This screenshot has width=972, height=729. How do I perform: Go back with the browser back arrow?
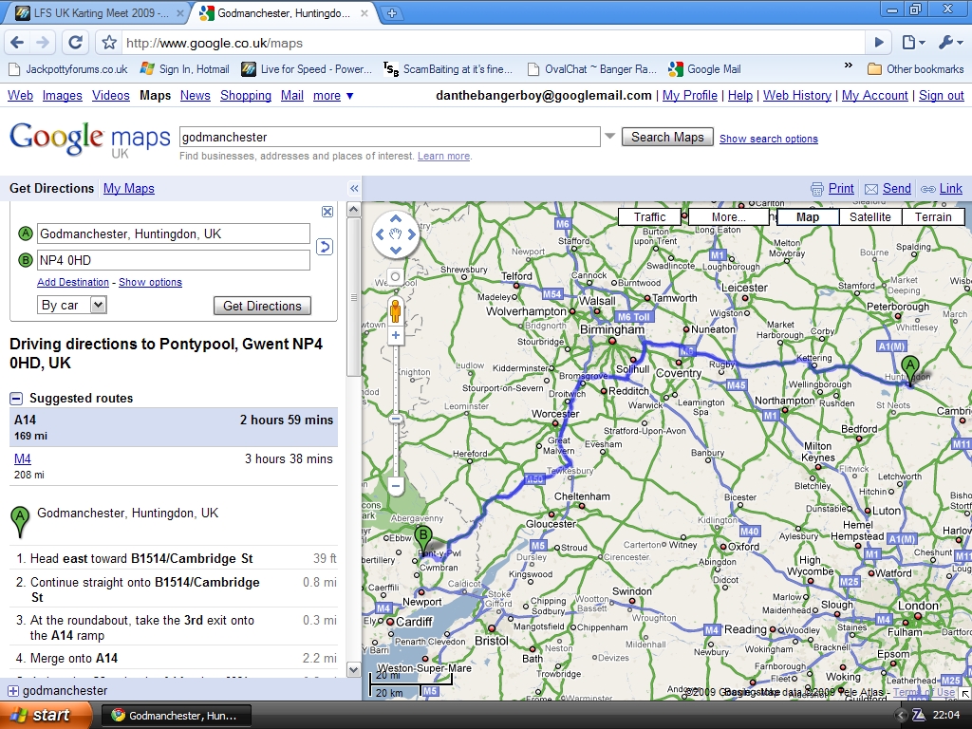tap(17, 43)
